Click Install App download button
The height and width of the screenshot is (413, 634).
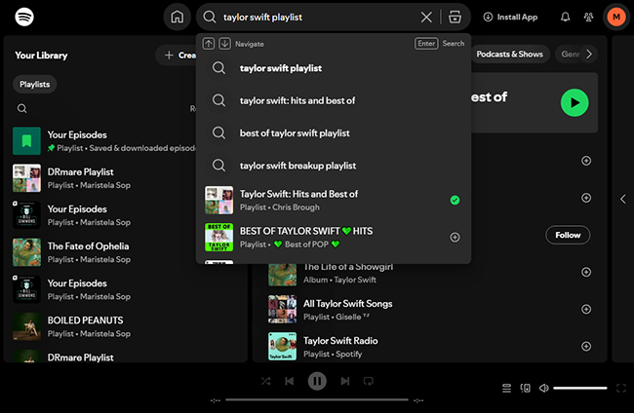(510, 17)
